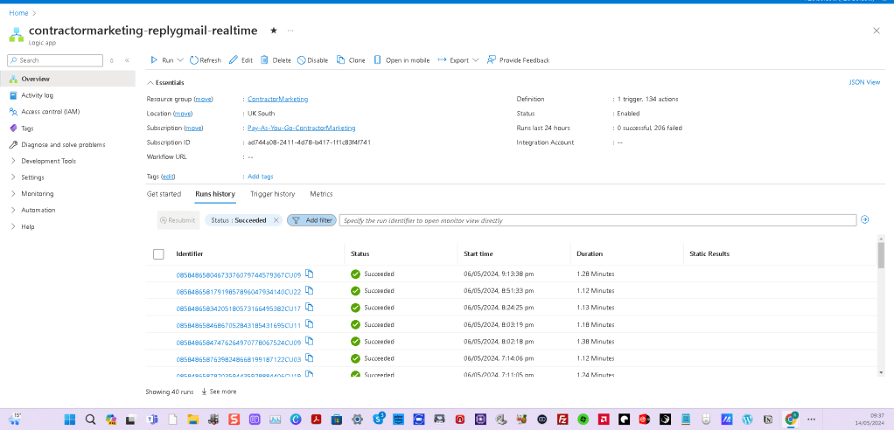Copy identifier ending CU03
Viewport: 894px width, 430px height.
click(310, 358)
